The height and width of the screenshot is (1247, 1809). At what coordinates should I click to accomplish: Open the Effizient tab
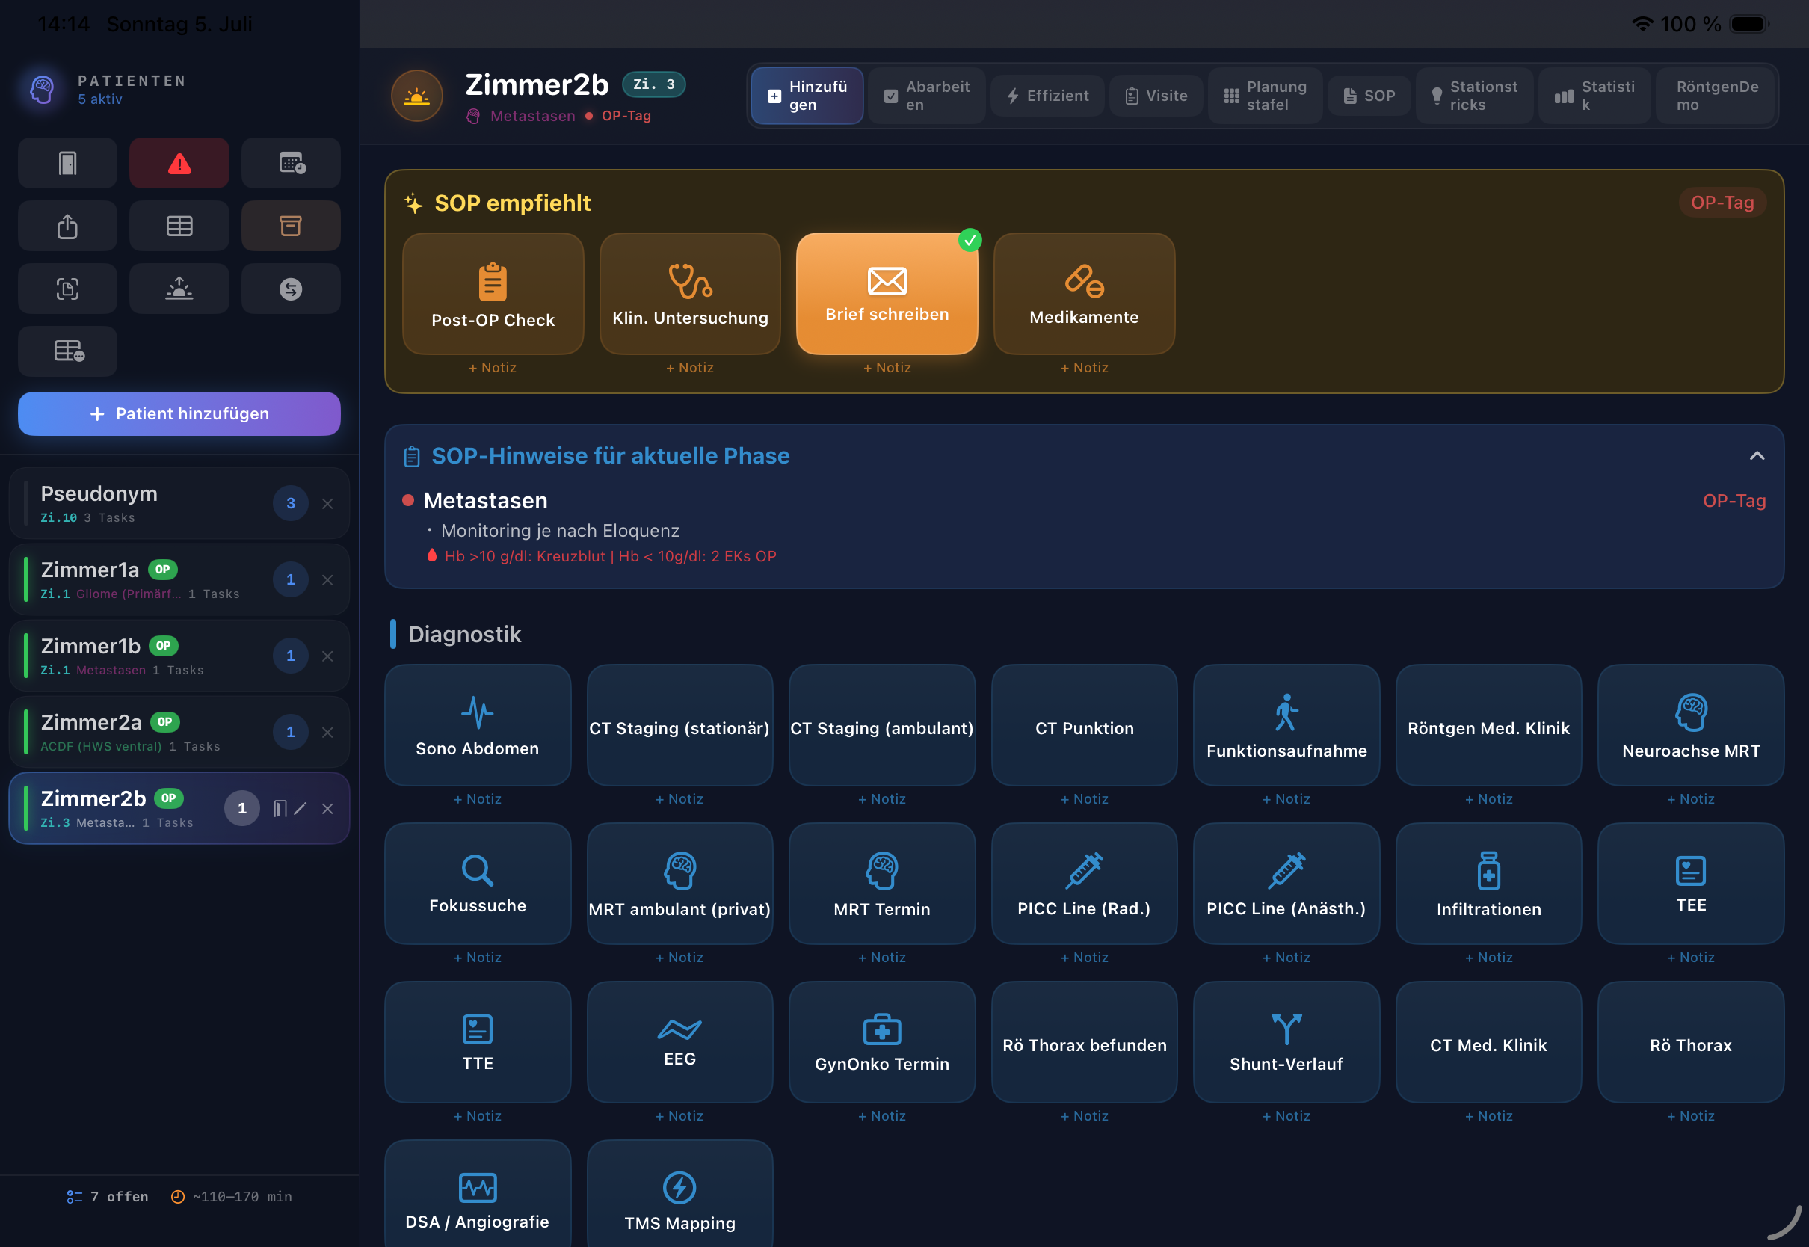pyautogui.click(x=1047, y=96)
